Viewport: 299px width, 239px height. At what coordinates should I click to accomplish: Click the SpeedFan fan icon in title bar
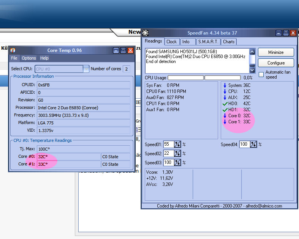point(146,33)
